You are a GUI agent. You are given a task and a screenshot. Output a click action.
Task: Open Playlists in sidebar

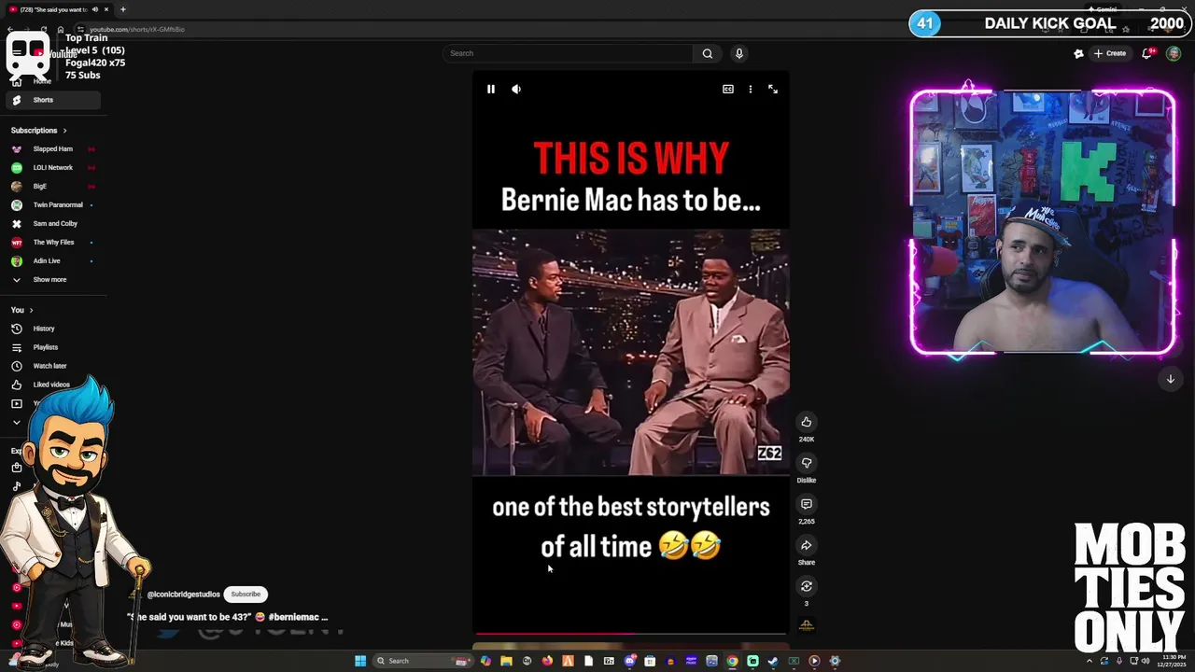51,347
